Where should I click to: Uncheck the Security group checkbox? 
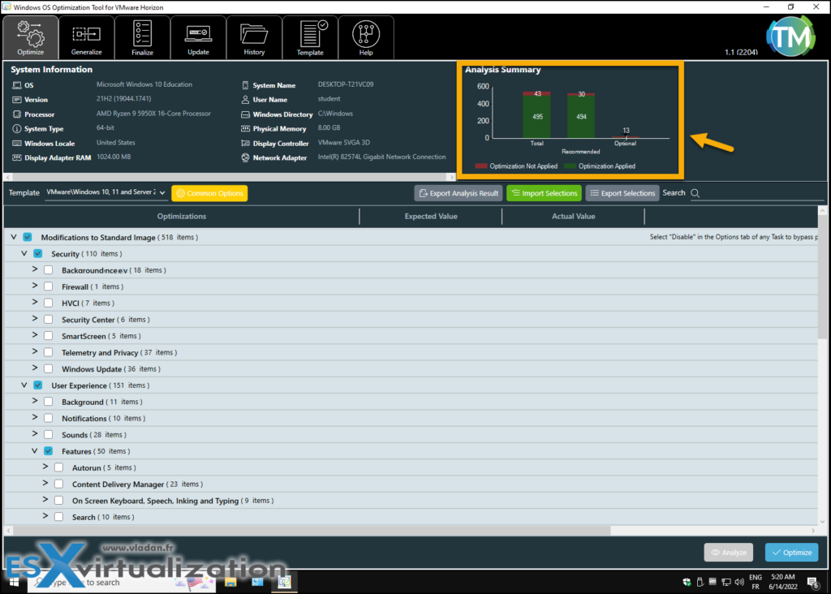coord(37,253)
